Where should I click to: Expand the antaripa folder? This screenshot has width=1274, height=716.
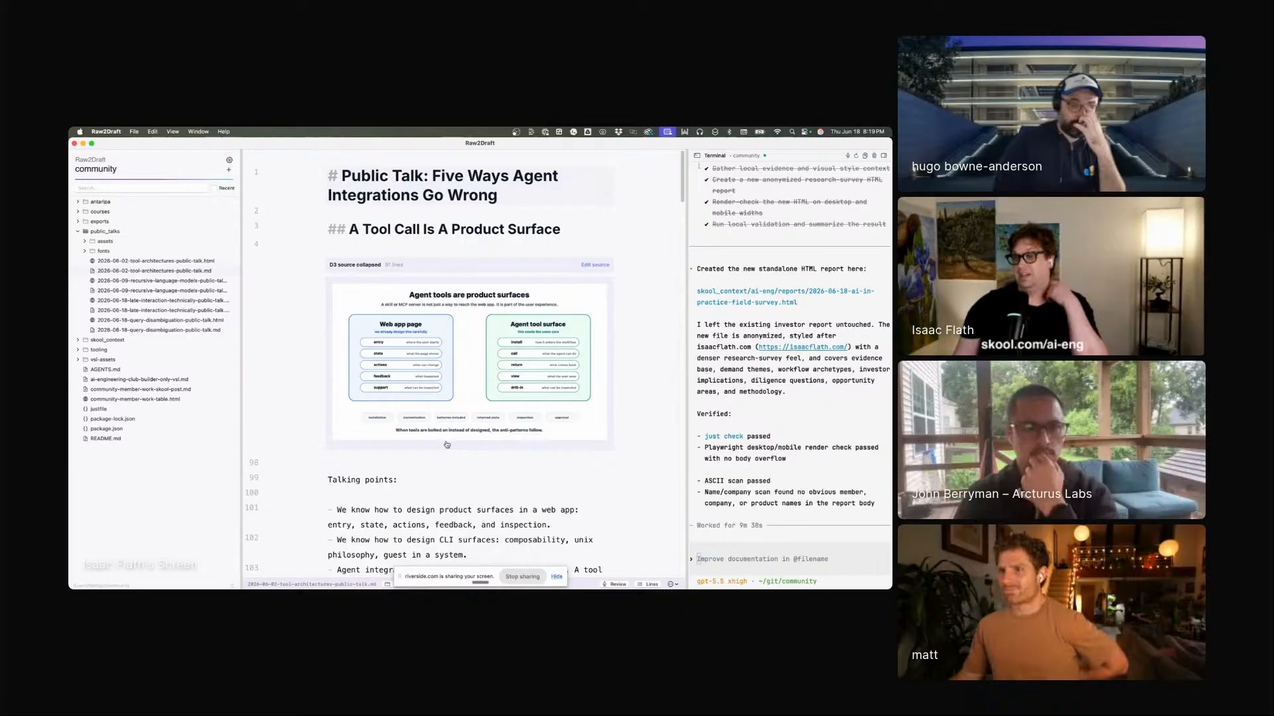pyautogui.click(x=78, y=202)
